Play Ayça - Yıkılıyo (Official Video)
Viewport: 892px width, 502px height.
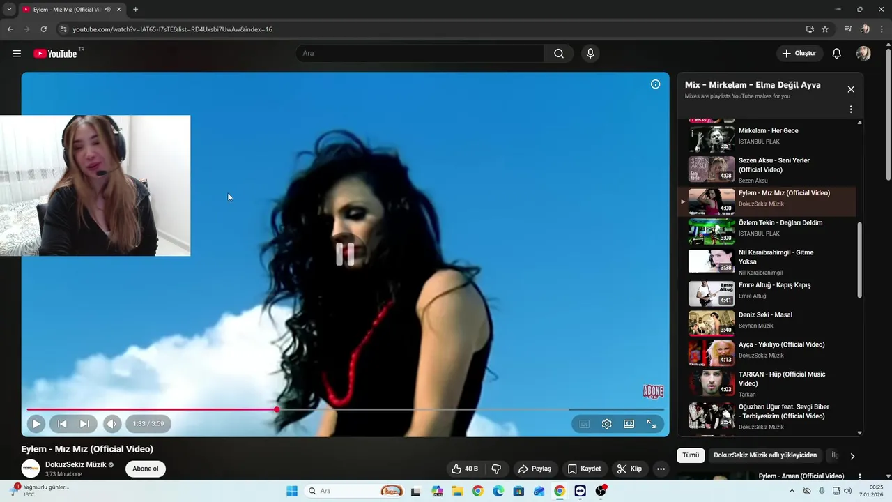click(768, 353)
